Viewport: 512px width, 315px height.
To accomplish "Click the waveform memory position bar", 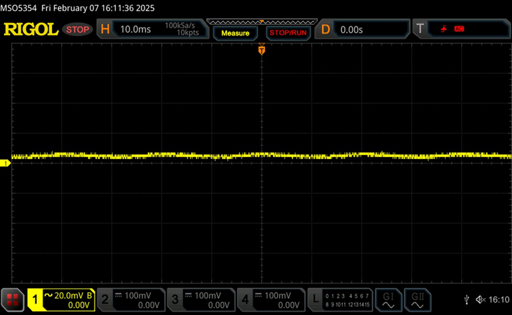I will click(x=261, y=22).
